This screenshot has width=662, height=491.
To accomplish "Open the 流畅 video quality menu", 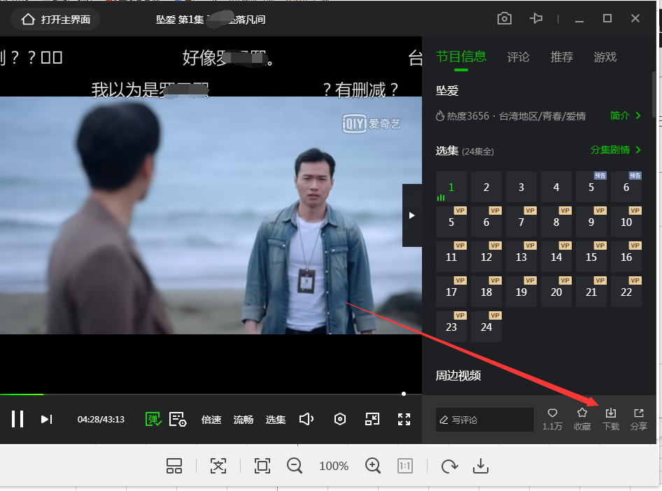I will coord(244,420).
